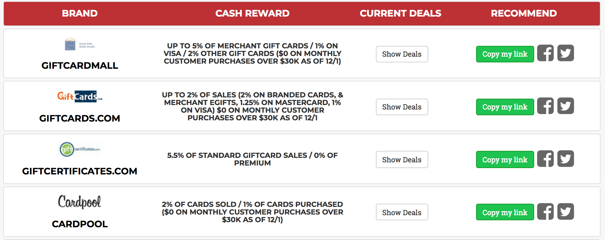
Task: Share GiftCardMall link on Twitter
Action: (x=565, y=53)
